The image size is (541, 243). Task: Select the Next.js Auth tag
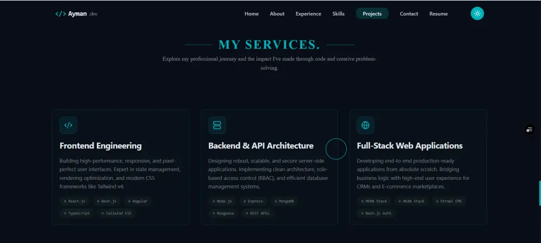tap(376, 213)
